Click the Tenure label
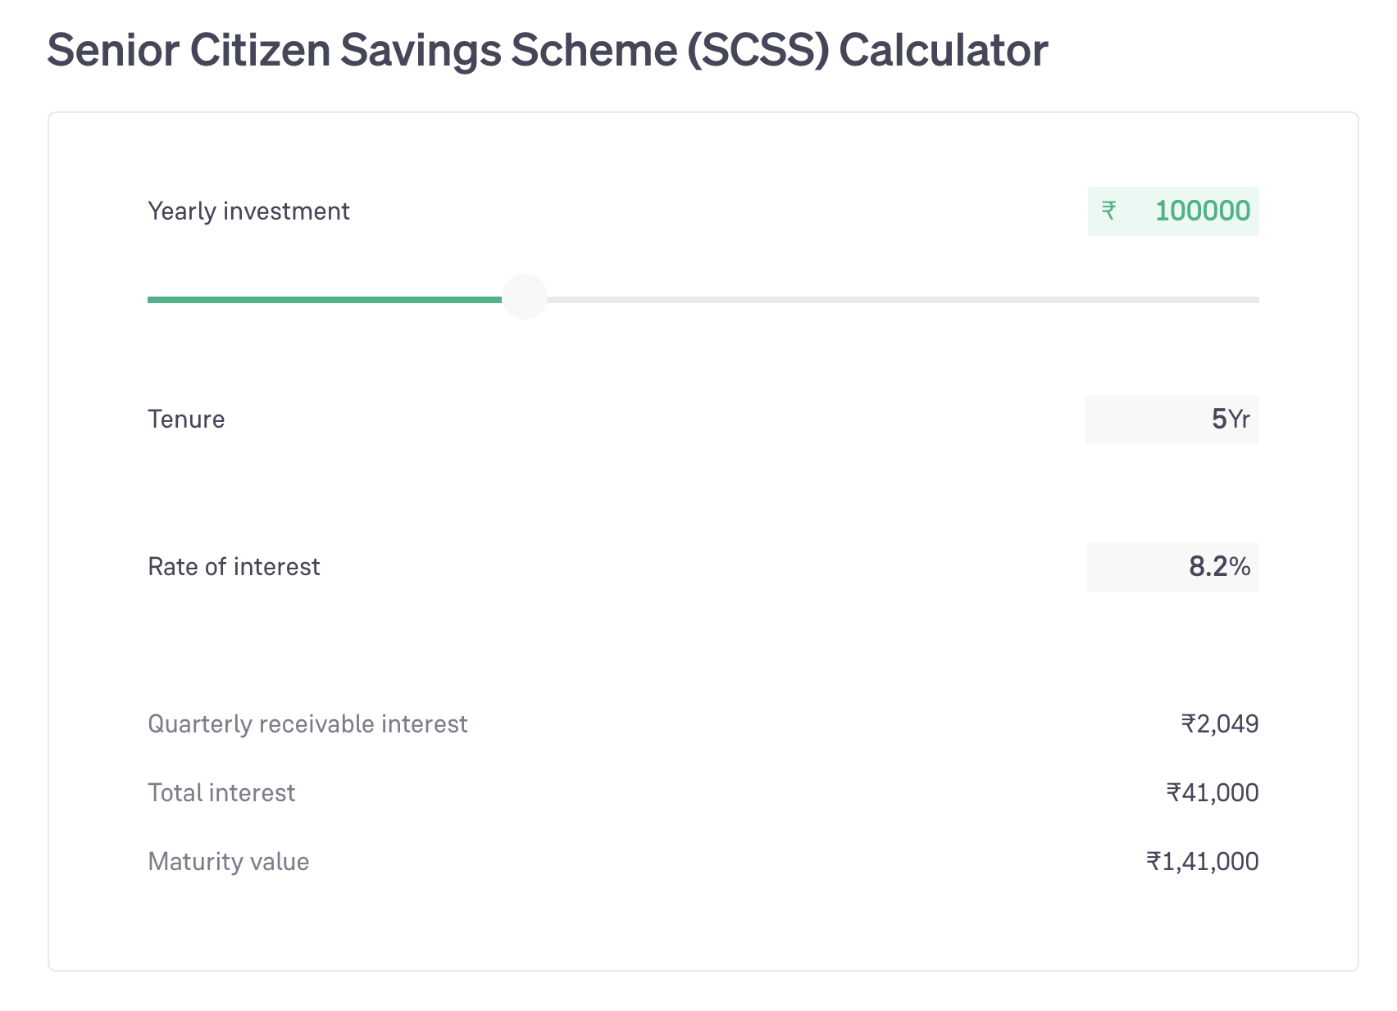Viewport: 1397px width, 1011px height. pyautogui.click(x=186, y=419)
